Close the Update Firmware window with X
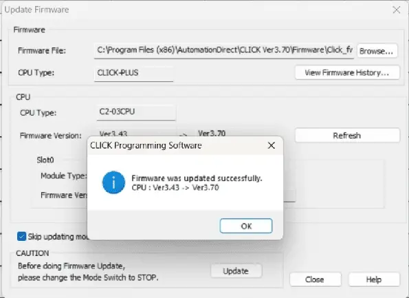This screenshot has width=409, height=298. point(397,10)
